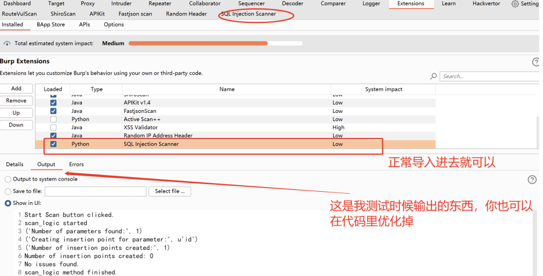The height and width of the screenshot is (276, 543).
Task: Open the ShiroScan tab
Action: [63, 14]
